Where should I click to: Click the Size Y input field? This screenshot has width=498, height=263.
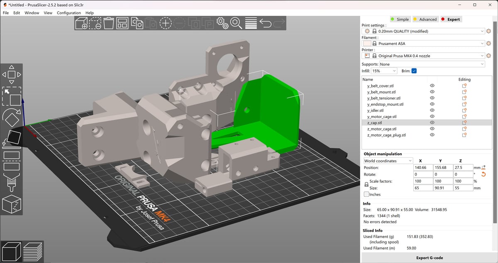442,188
